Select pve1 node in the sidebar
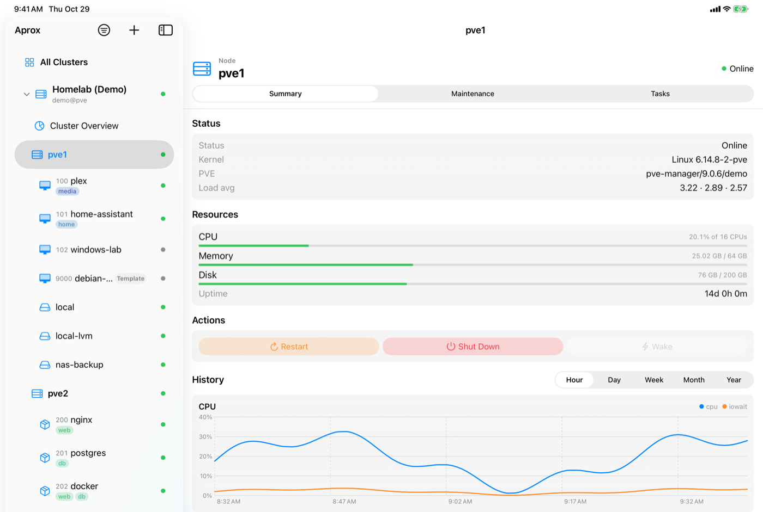 (x=94, y=155)
